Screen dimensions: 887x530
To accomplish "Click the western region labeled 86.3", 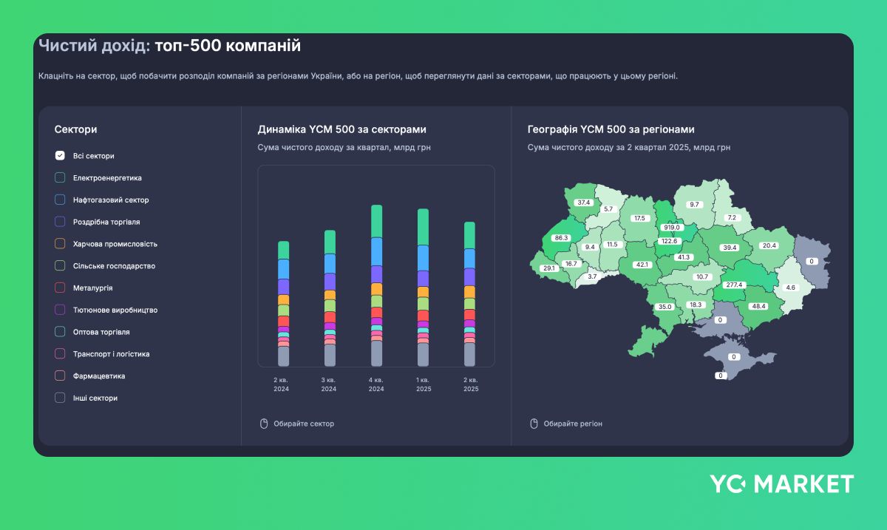I will click(560, 238).
